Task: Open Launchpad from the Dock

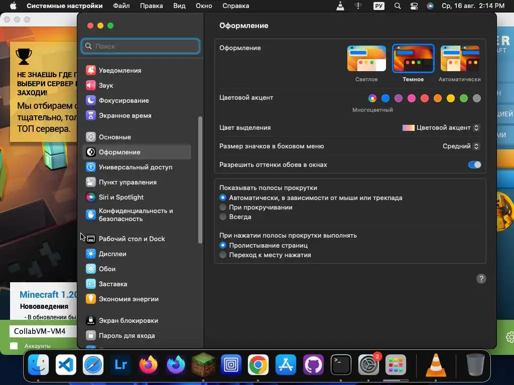Action: click(x=396, y=364)
